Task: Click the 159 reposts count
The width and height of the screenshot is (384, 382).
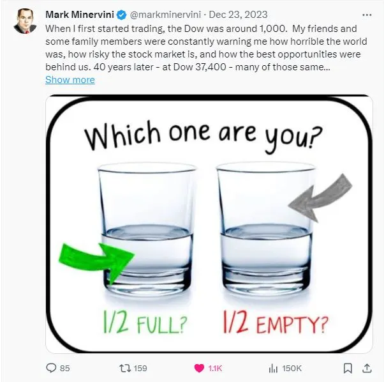Action: pos(140,368)
